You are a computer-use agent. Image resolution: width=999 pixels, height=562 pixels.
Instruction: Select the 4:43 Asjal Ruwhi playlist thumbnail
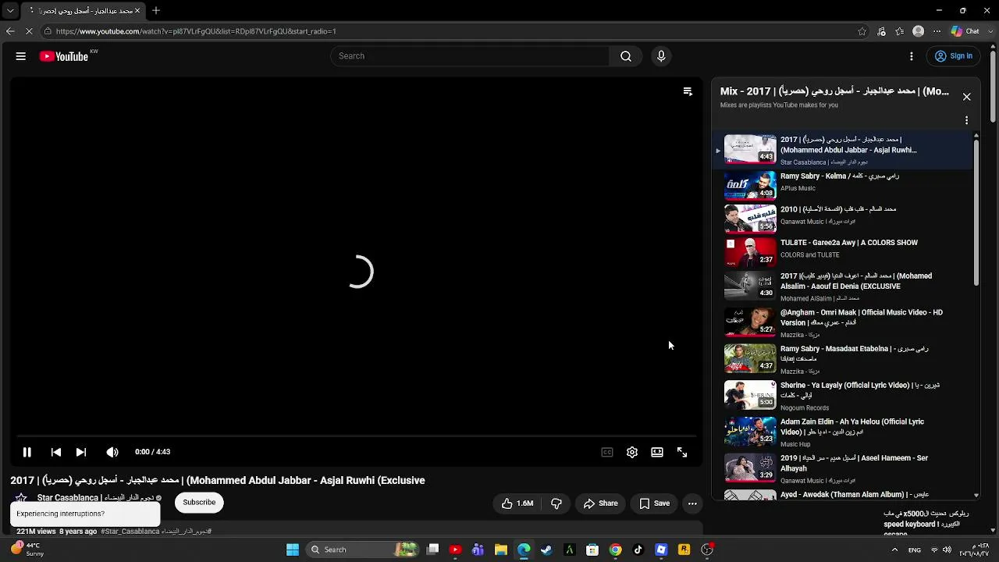[x=750, y=149]
